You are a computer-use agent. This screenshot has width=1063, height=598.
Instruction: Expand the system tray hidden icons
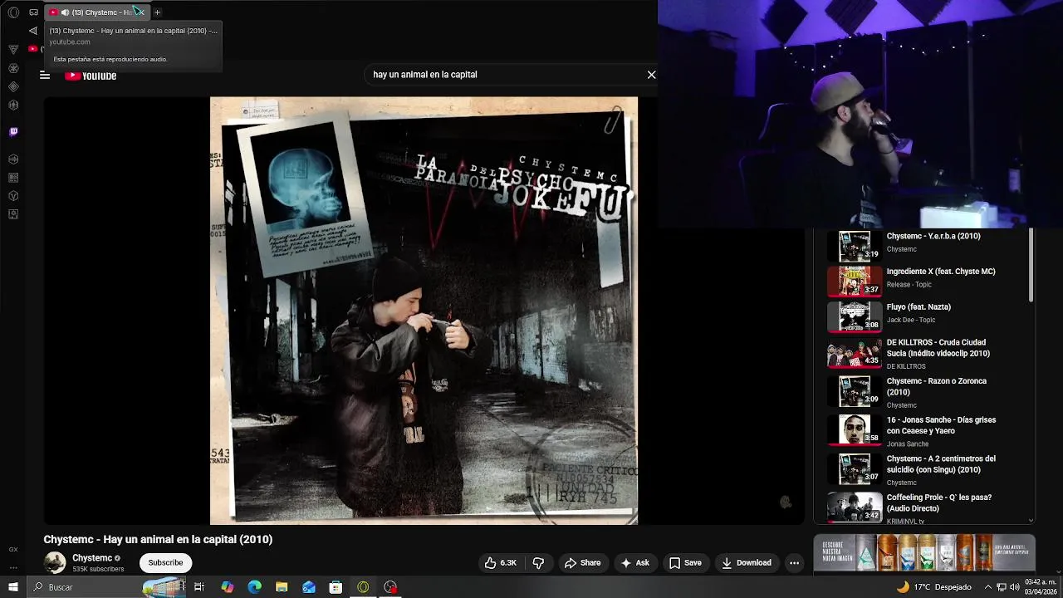988,587
